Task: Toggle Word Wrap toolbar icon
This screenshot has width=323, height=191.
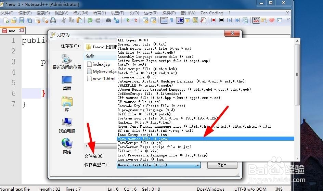Action: [x=164, y=20]
